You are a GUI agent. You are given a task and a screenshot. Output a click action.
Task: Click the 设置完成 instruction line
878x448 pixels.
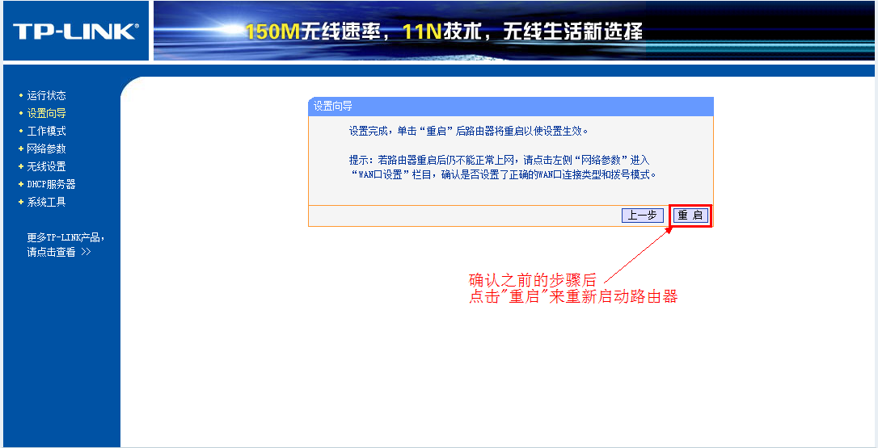469,132
